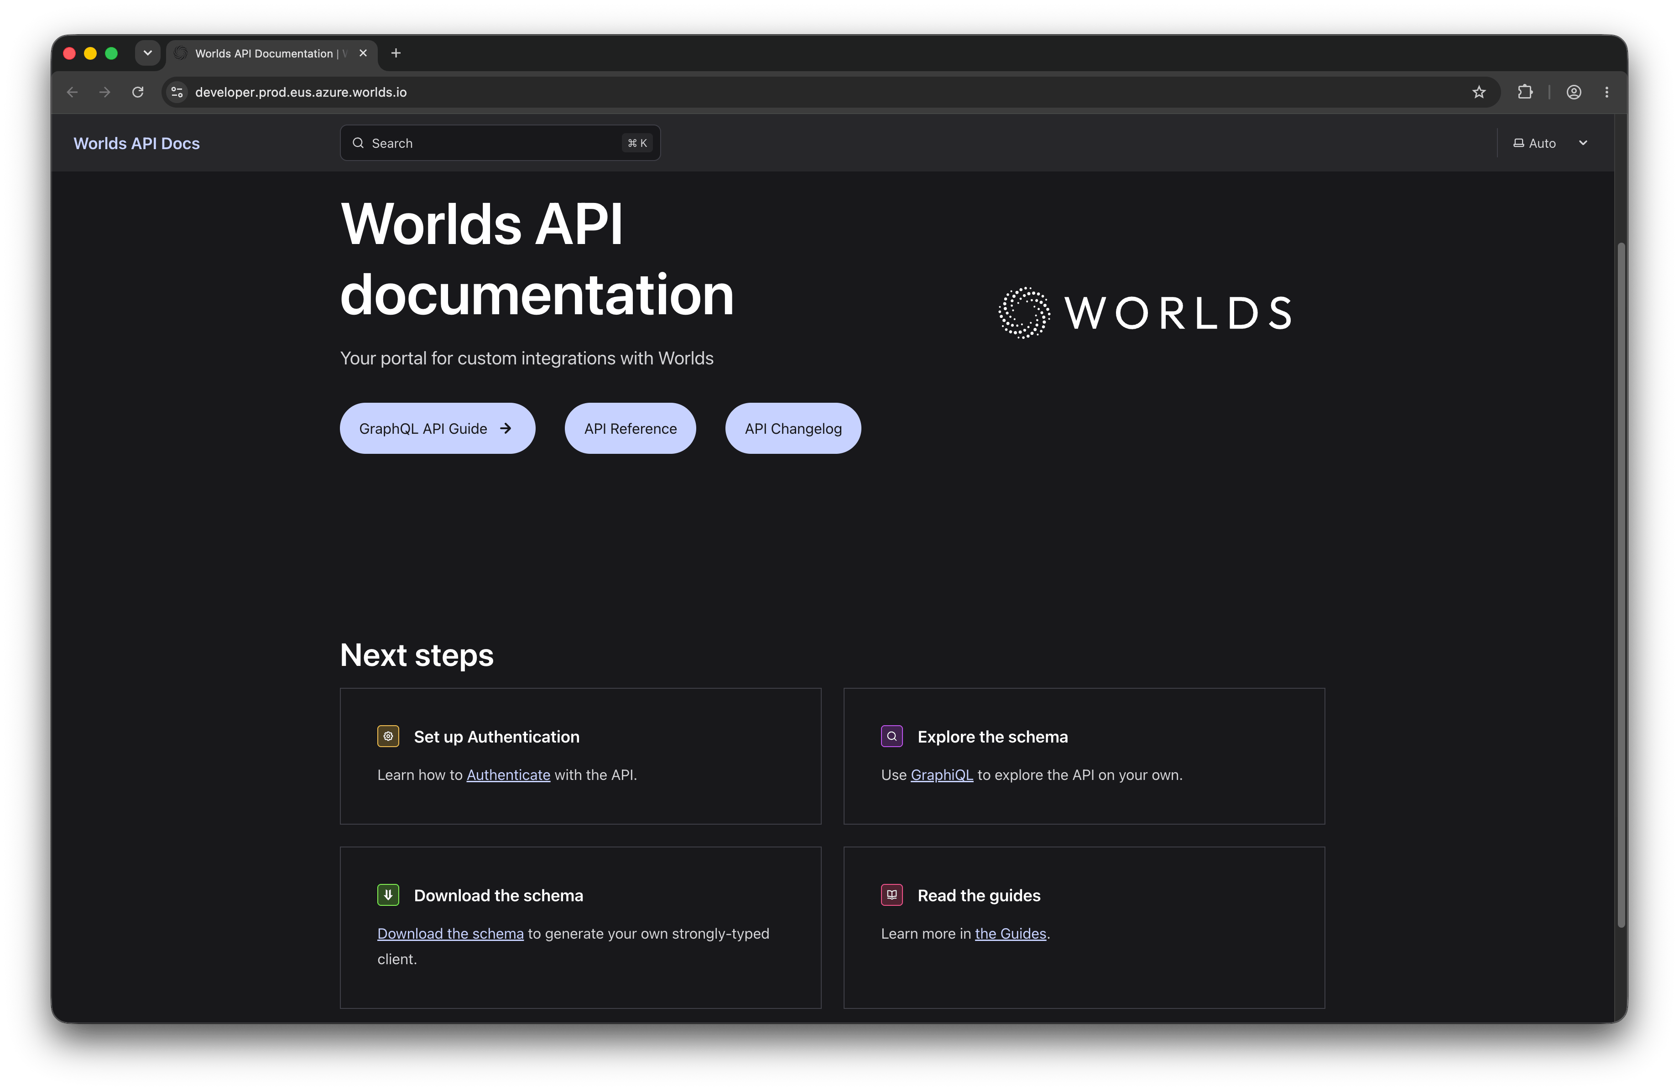Click the Worlds API Docs home link
This screenshot has width=1679, height=1091.
[x=137, y=143]
